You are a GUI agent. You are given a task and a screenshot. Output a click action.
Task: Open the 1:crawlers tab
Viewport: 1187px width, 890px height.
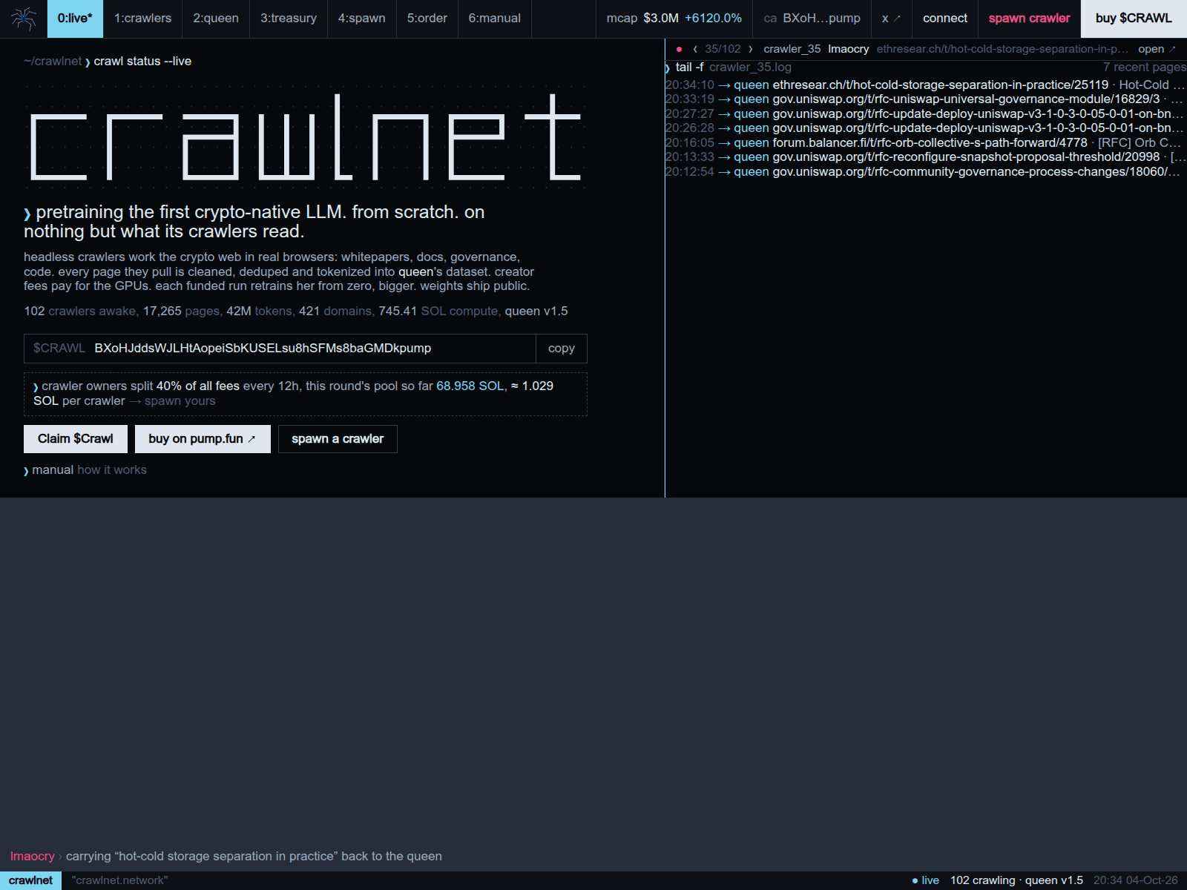click(142, 19)
